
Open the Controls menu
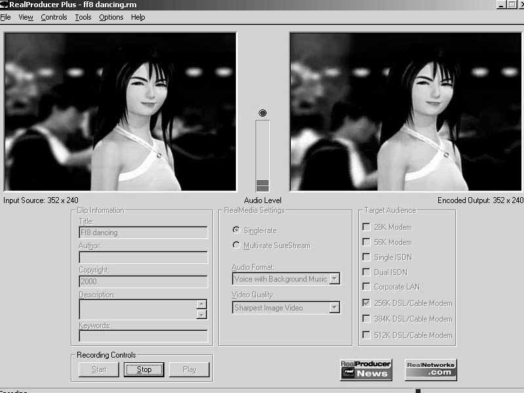pyautogui.click(x=54, y=17)
